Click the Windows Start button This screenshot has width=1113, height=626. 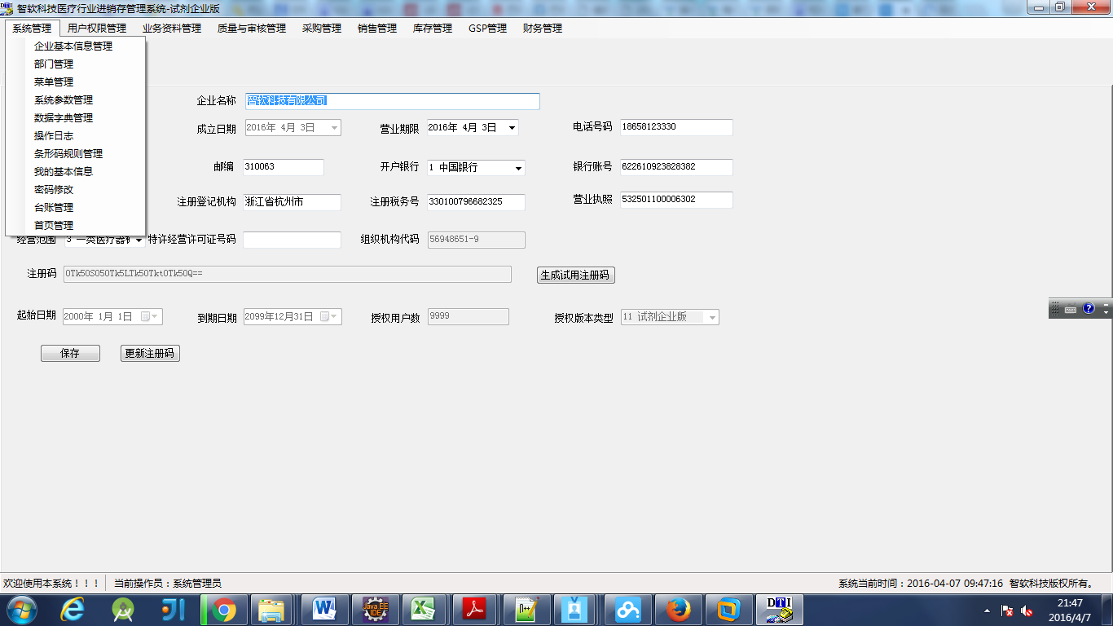(x=21, y=609)
